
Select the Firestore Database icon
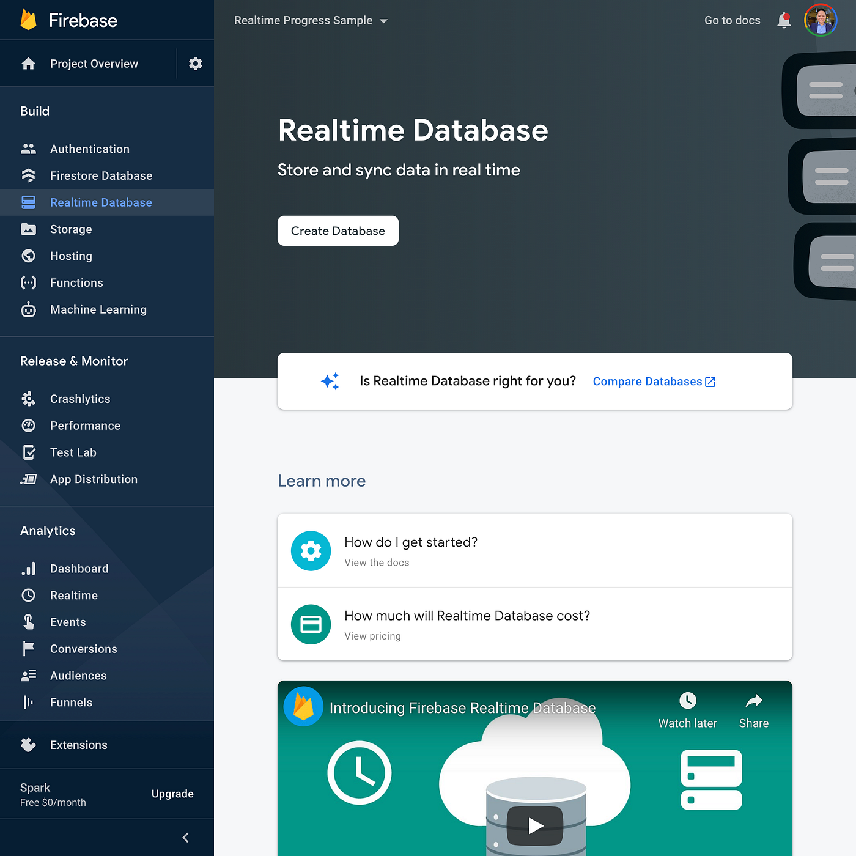[x=29, y=175]
